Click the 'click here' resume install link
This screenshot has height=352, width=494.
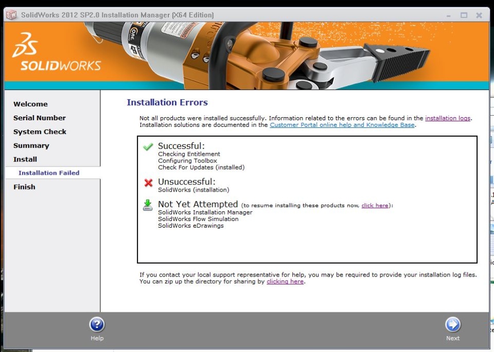(x=375, y=206)
